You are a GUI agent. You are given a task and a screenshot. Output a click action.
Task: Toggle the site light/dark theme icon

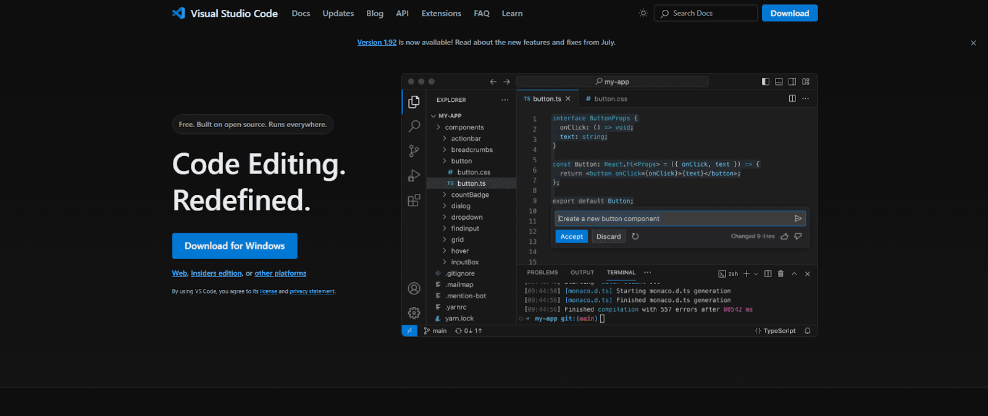tap(643, 13)
